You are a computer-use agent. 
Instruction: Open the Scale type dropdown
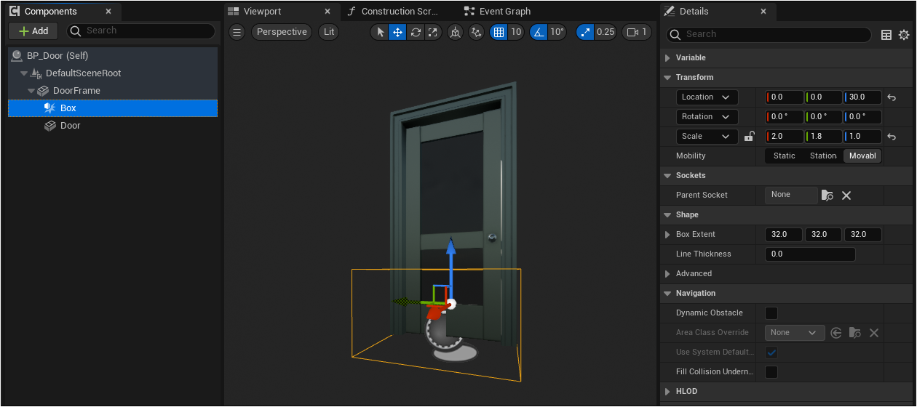(707, 136)
